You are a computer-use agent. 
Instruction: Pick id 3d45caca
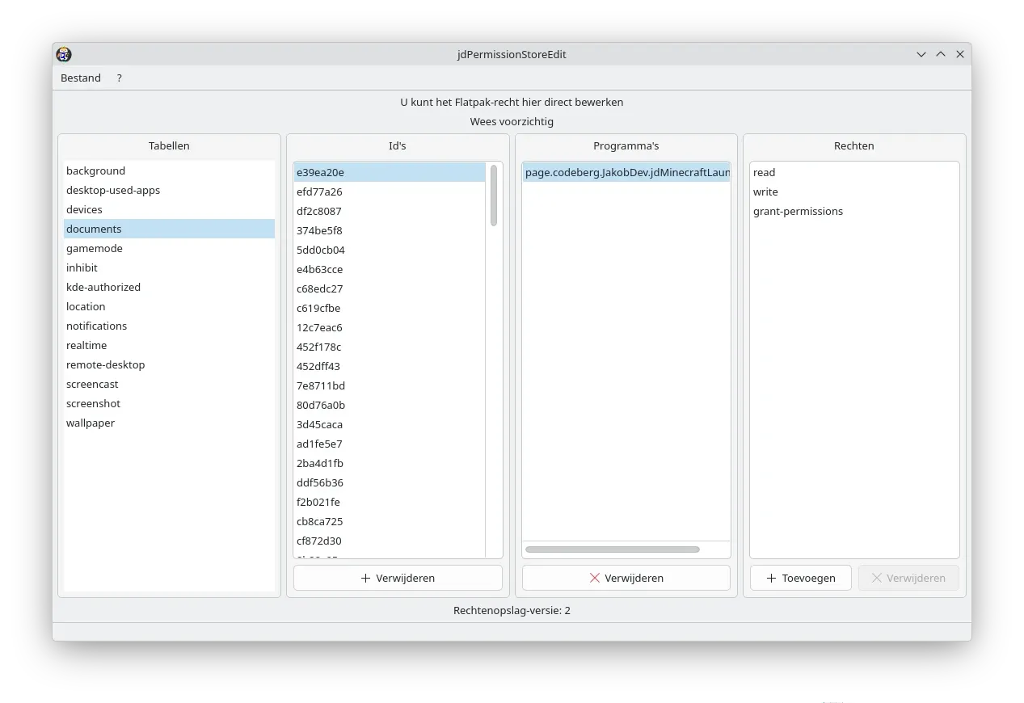pos(390,424)
